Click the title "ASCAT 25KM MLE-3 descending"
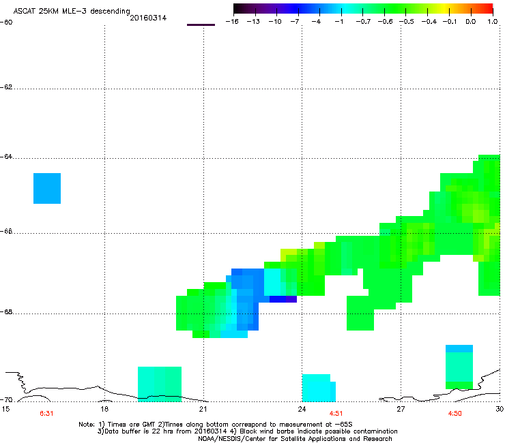The image size is (505, 443). 72,11
